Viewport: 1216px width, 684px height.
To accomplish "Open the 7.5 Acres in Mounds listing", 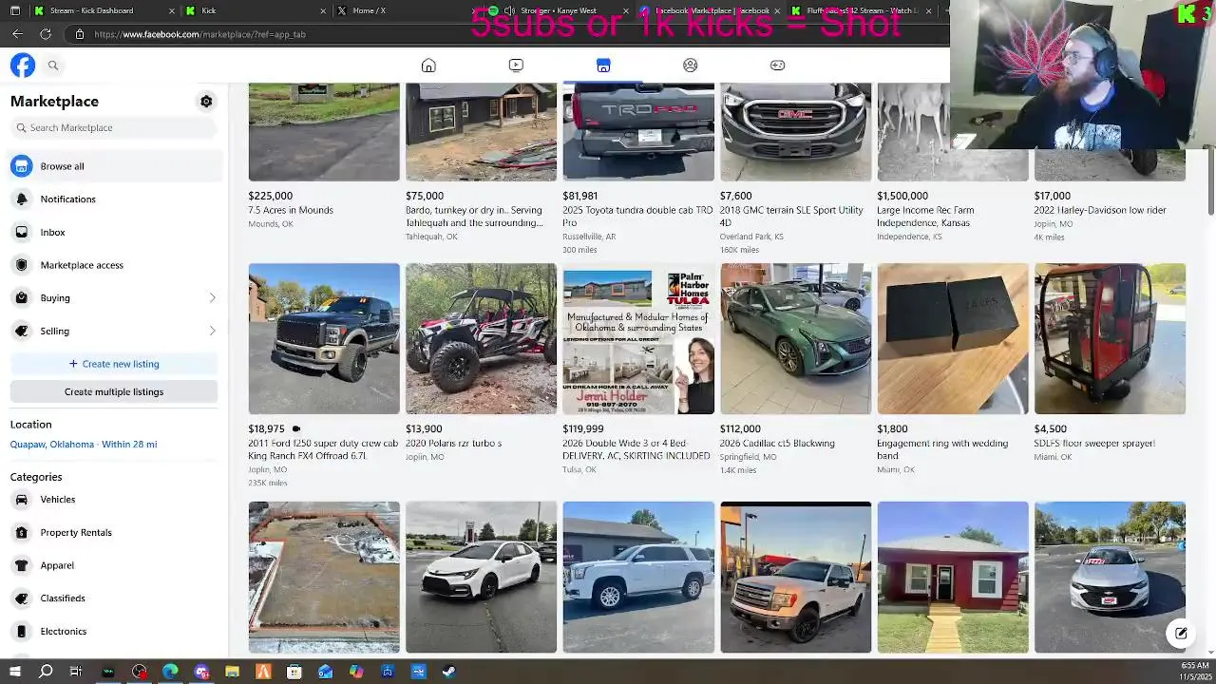I will pyautogui.click(x=324, y=157).
